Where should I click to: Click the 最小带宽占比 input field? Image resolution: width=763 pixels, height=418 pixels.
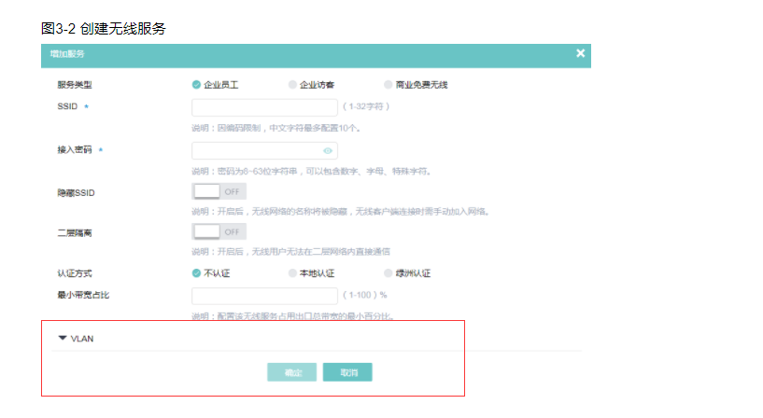264,296
